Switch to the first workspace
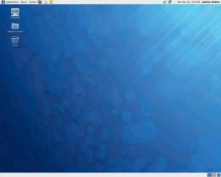Image resolution: width=221 pixels, height=177 pixels. pos(209,175)
